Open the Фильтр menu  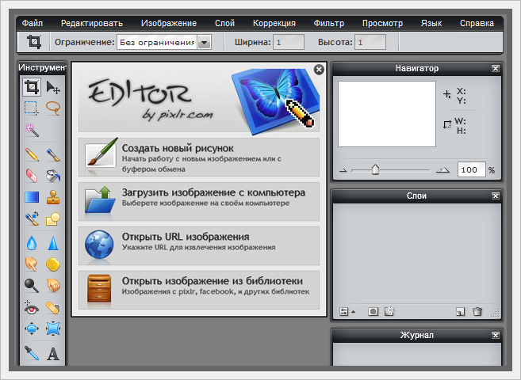click(x=329, y=23)
